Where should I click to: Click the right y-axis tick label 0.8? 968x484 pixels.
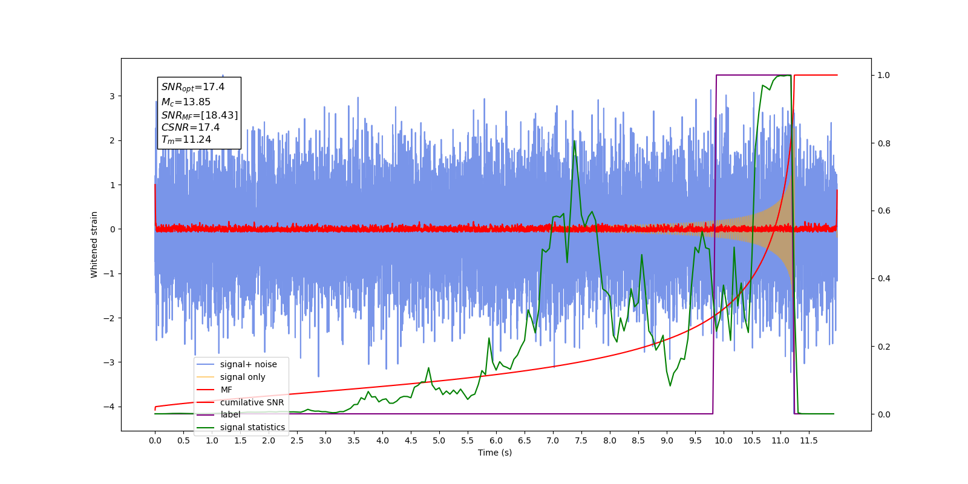pyautogui.click(x=884, y=143)
